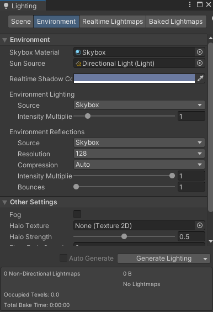Click the Halo Strength label

point(31,237)
